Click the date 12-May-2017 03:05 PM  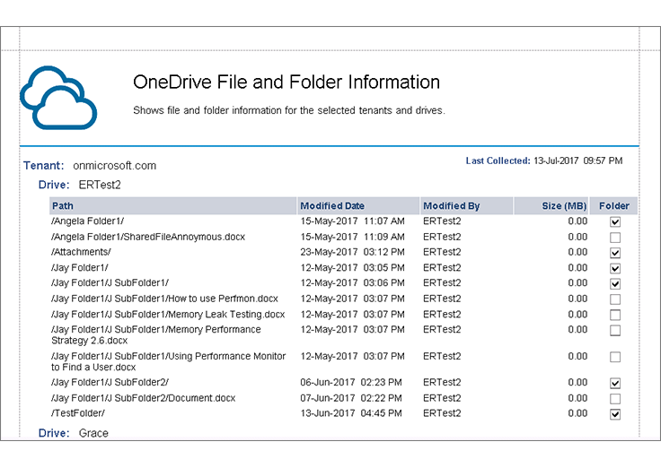coord(352,268)
